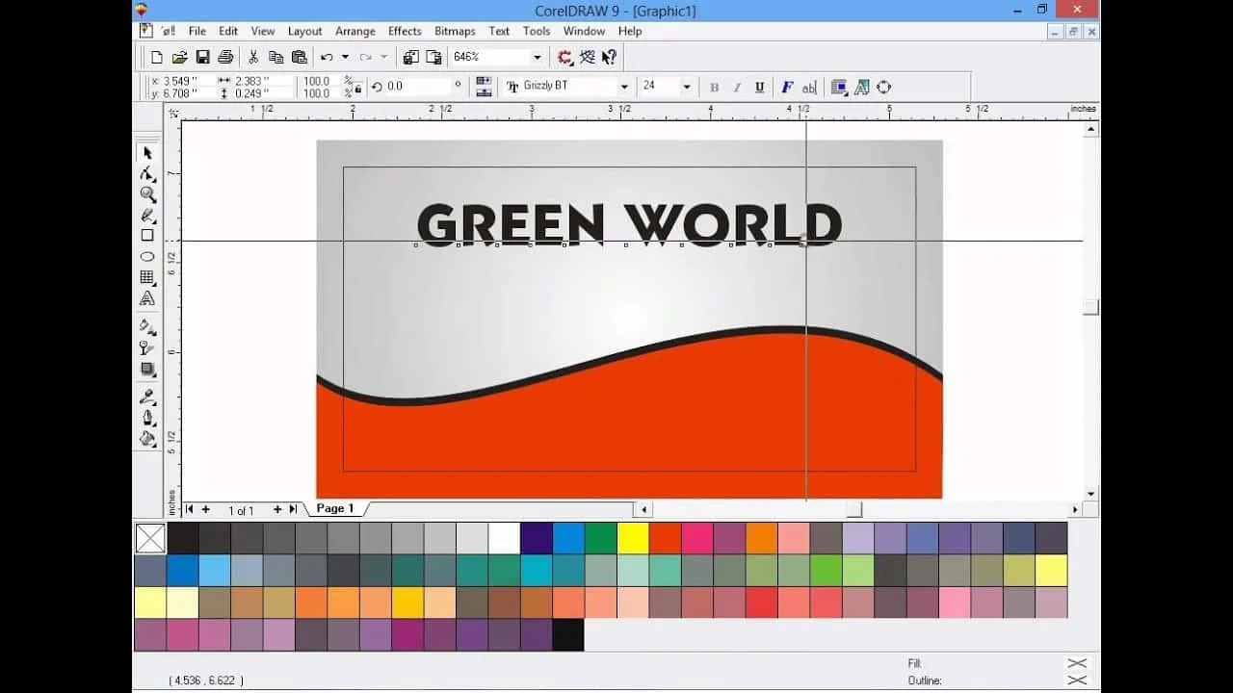
Task: Open the File menu
Action: 197,31
